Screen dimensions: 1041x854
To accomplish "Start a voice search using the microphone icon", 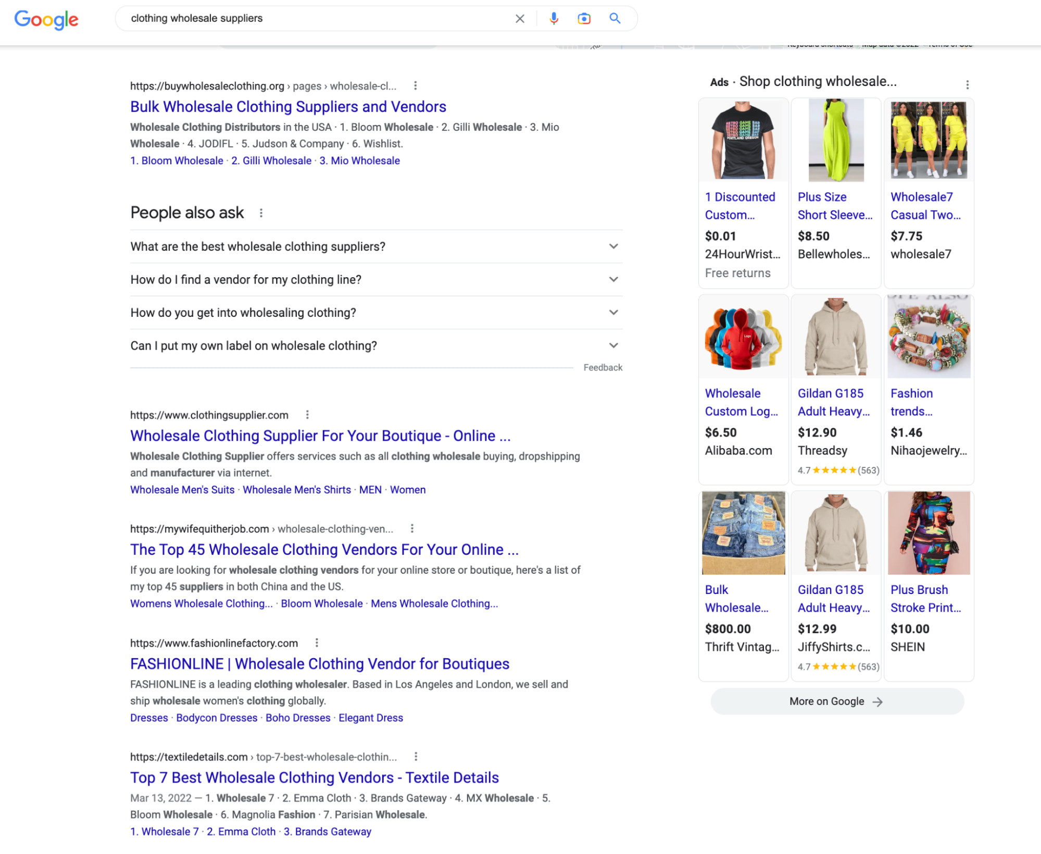I will 554,18.
